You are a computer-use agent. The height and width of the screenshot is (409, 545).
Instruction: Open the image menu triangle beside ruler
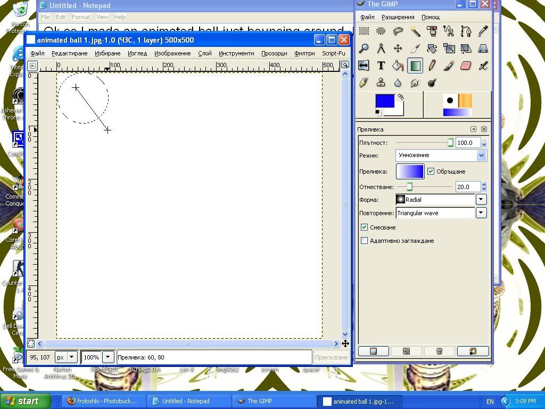(32, 66)
